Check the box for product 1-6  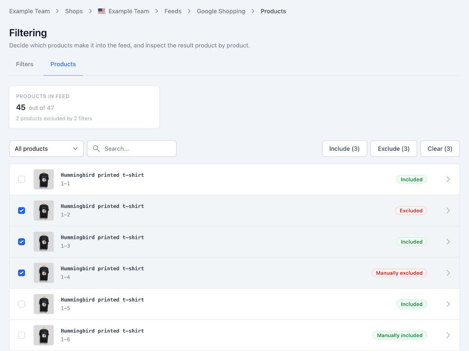pyautogui.click(x=22, y=335)
